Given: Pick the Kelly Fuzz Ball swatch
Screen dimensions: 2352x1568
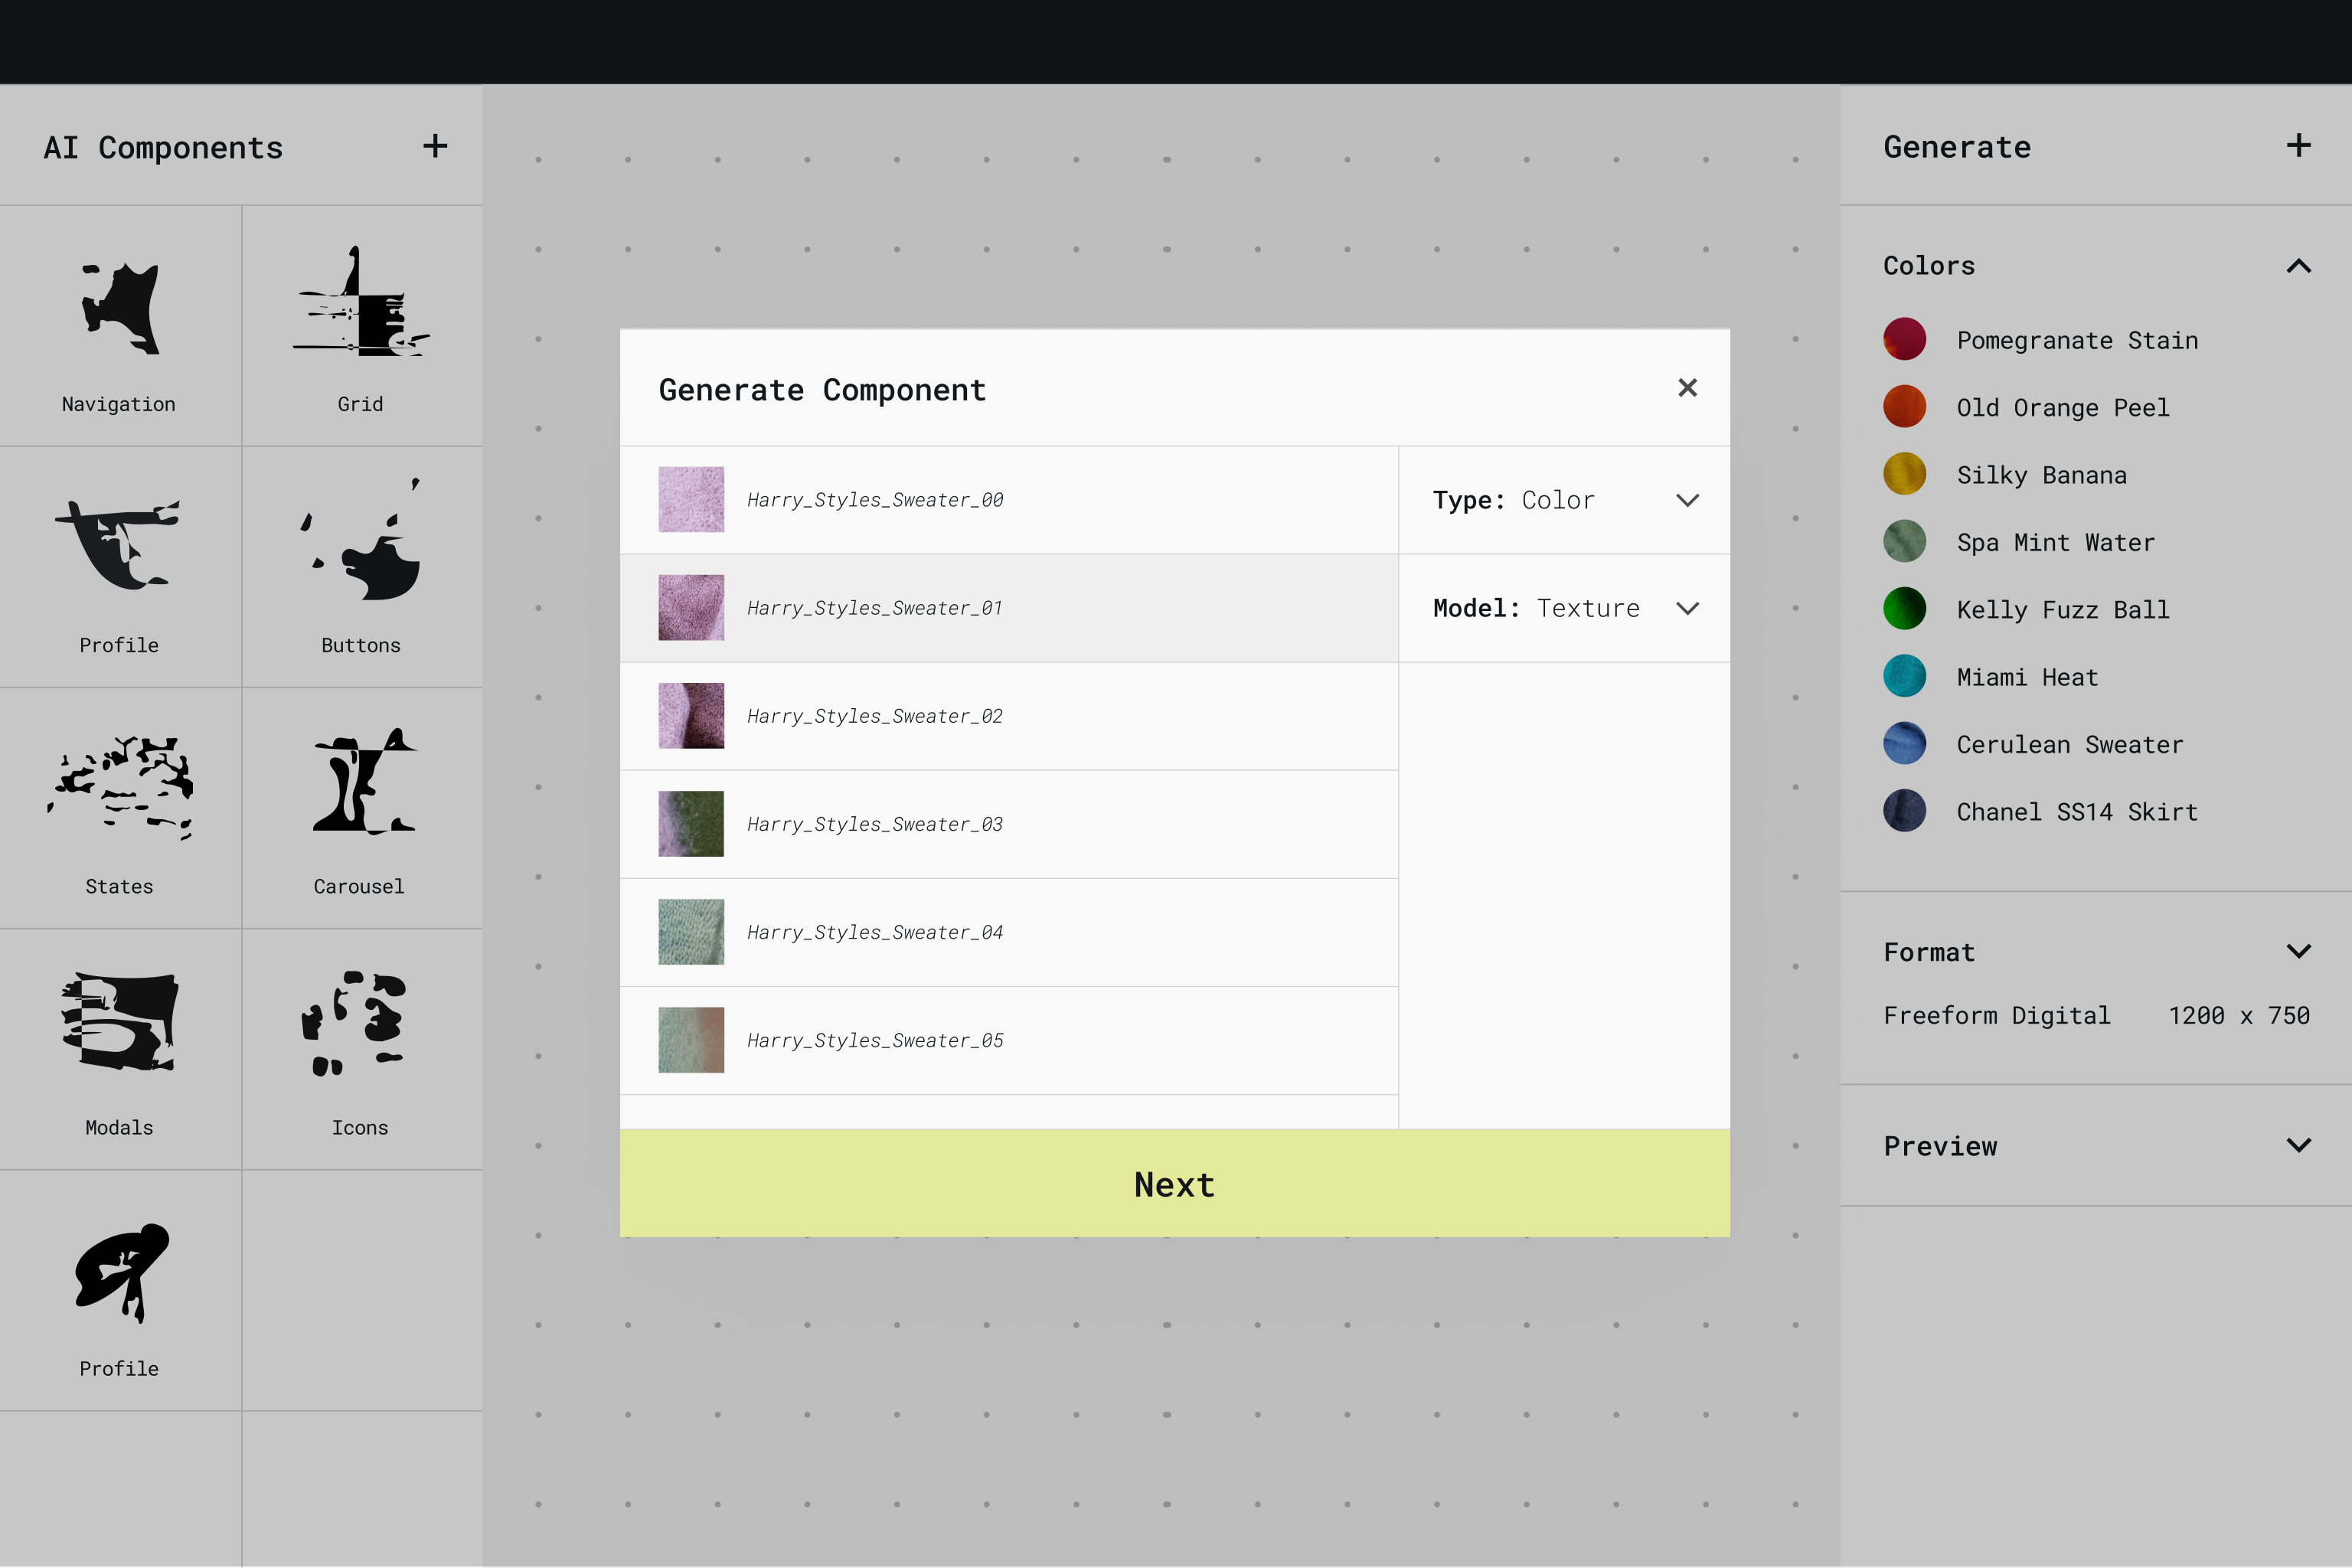Looking at the screenshot, I should [x=1904, y=609].
